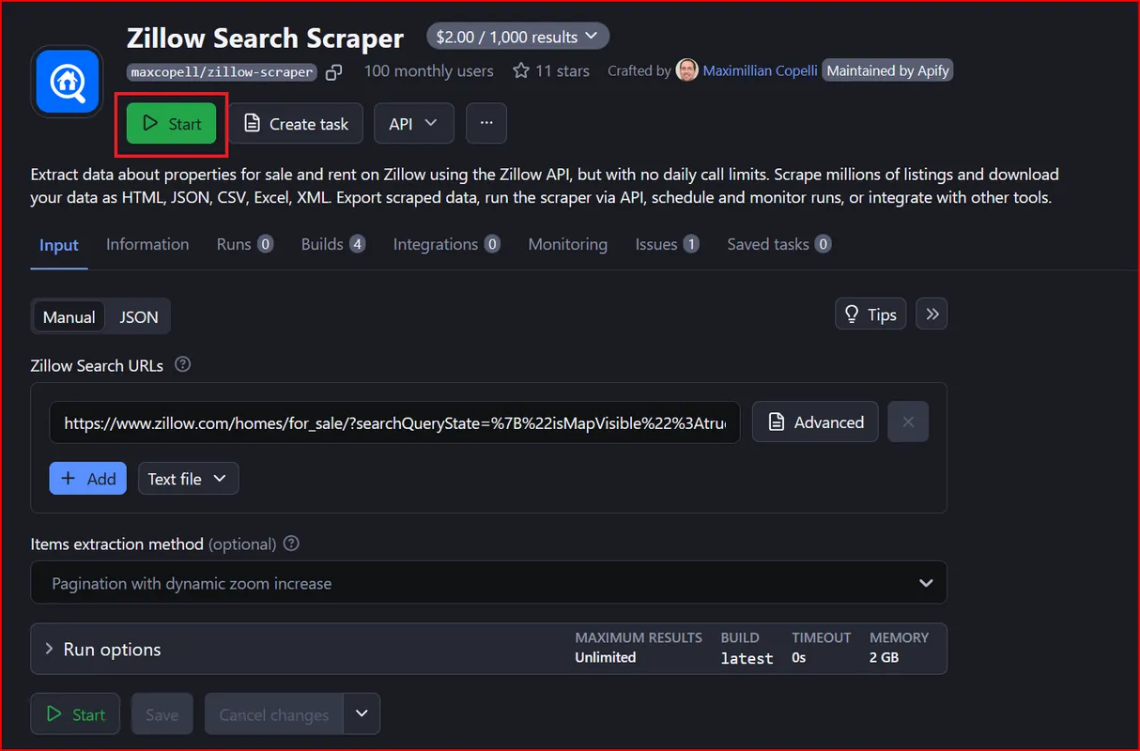Open the Saved tasks tab

coord(779,244)
